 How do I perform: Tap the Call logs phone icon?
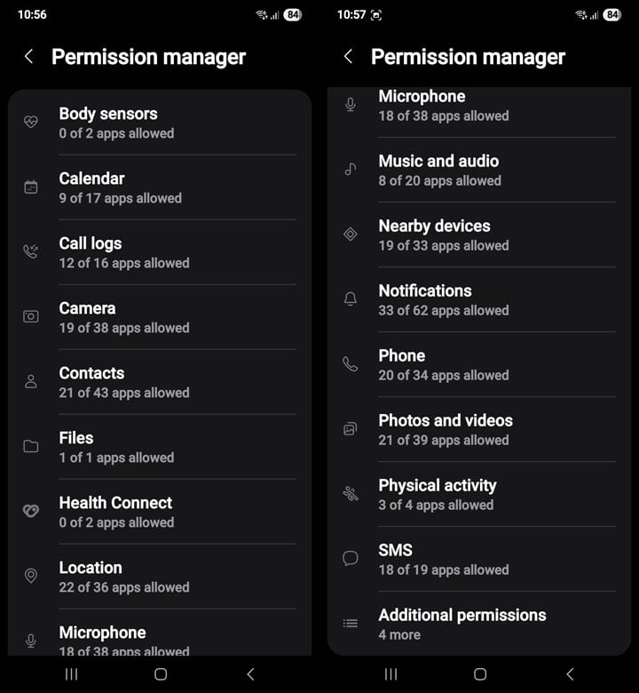click(x=31, y=252)
